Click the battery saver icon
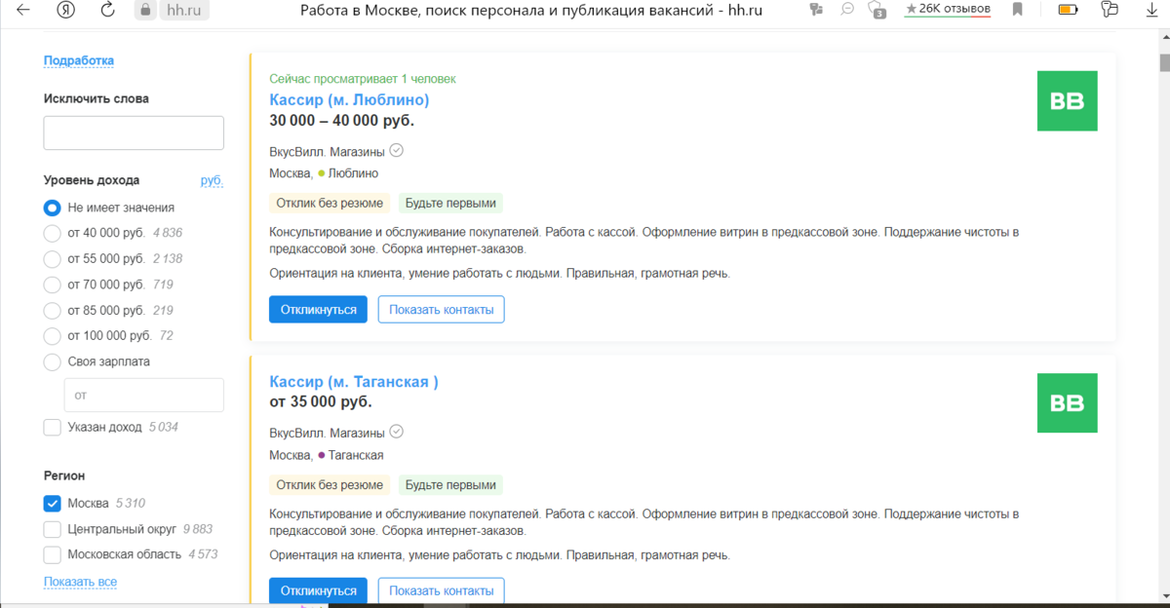This screenshot has width=1170, height=608. pyautogui.click(x=1069, y=11)
